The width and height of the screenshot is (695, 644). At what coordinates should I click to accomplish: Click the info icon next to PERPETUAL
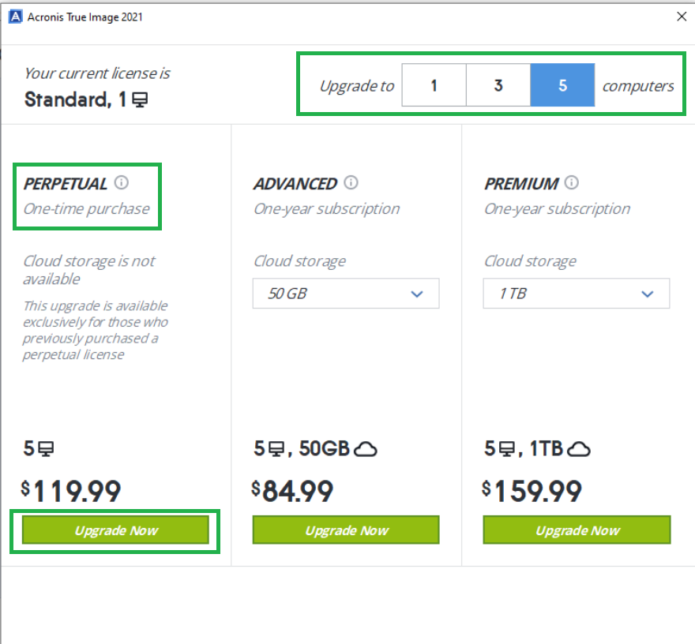pyautogui.click(x=122, y=182)
